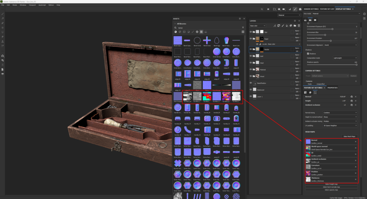Open camera display settings sub-tab icon
Image resolution: width=367 pixels, height=199 pixels.
310,20
